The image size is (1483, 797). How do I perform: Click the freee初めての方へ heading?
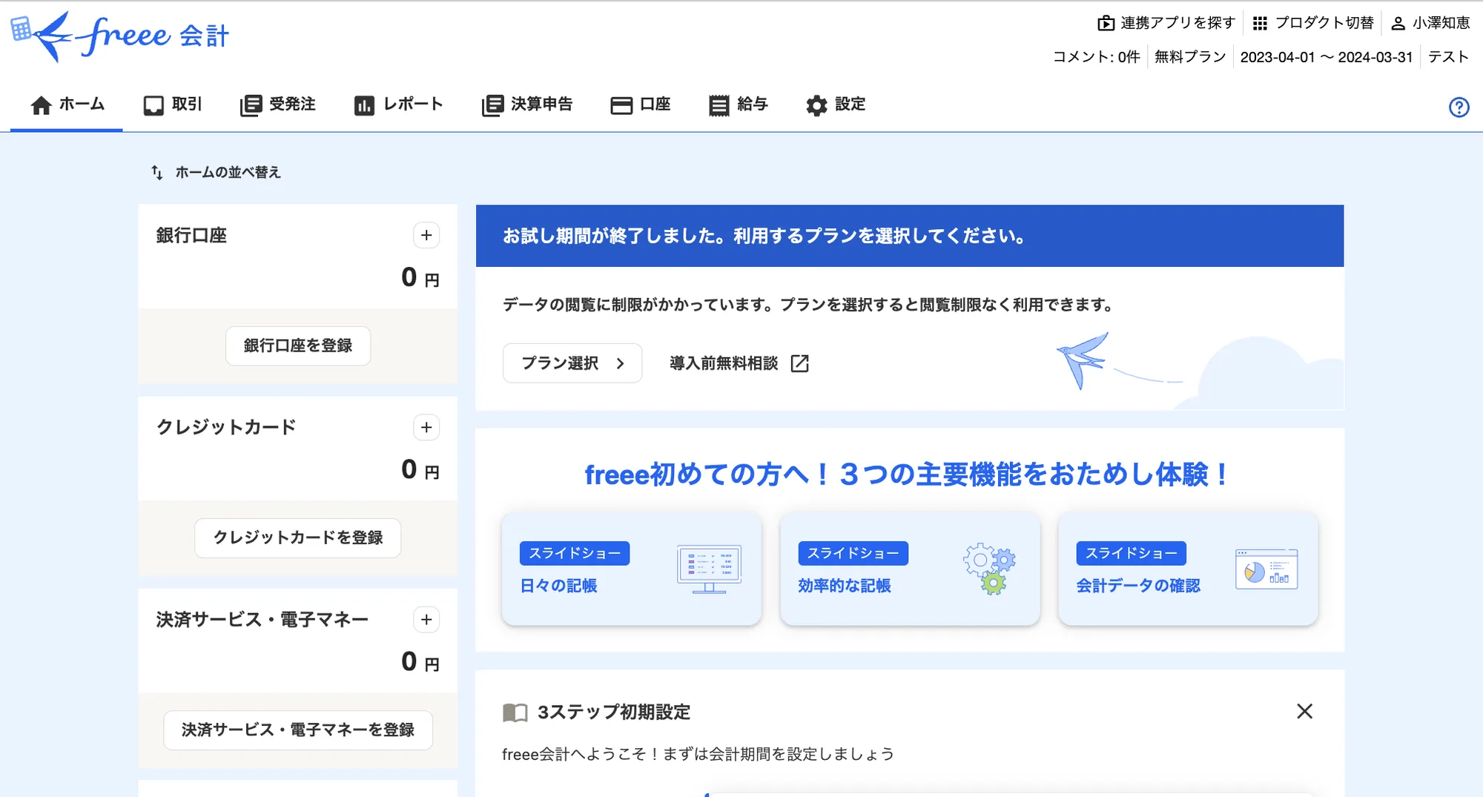(910, 474)
